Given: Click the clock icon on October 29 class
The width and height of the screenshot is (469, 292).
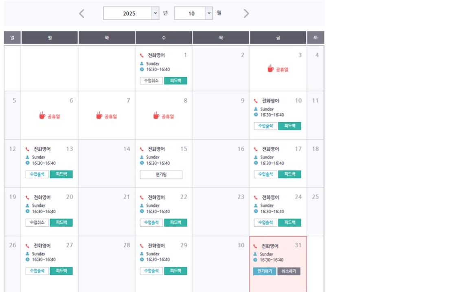Looking at the screenshot, I should [142, 260].
